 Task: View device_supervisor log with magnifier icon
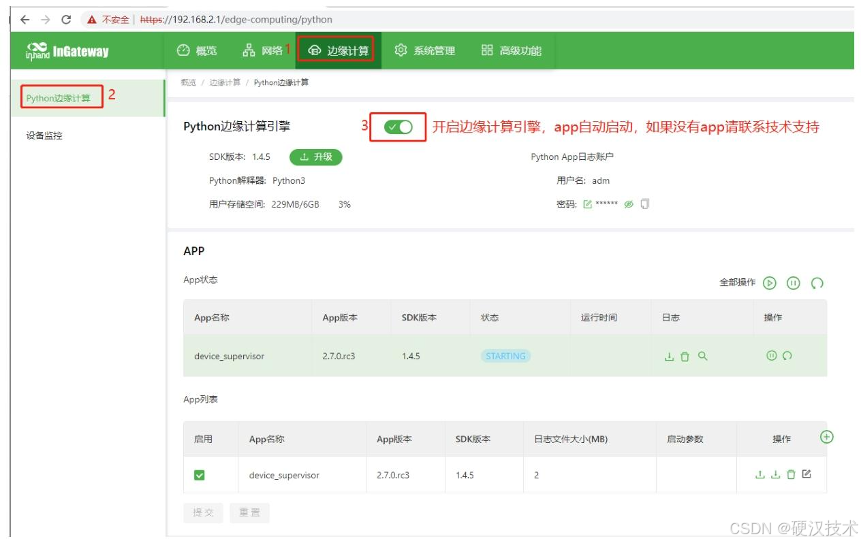coord(703,356)
